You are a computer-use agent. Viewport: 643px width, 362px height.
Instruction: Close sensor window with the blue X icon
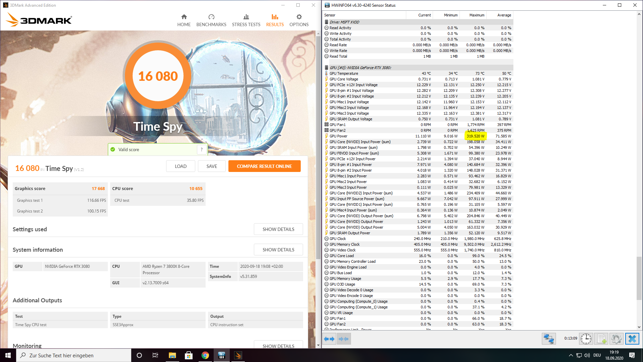[632, 339]
